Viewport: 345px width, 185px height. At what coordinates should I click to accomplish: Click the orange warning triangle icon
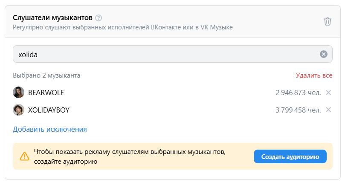click(25, 156)
